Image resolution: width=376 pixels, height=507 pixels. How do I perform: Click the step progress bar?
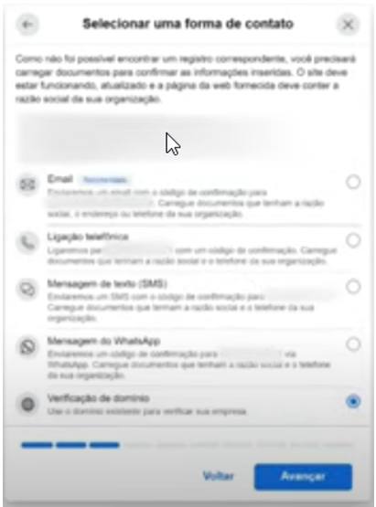point(188,445)
